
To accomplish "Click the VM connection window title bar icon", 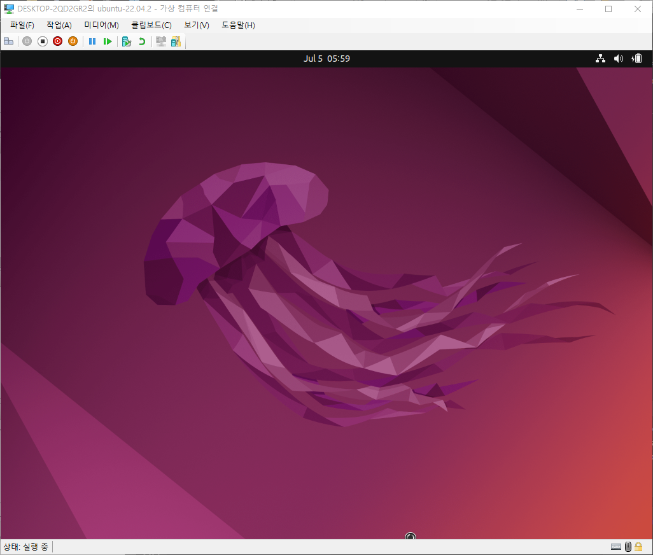I will [x=9, y=9].
